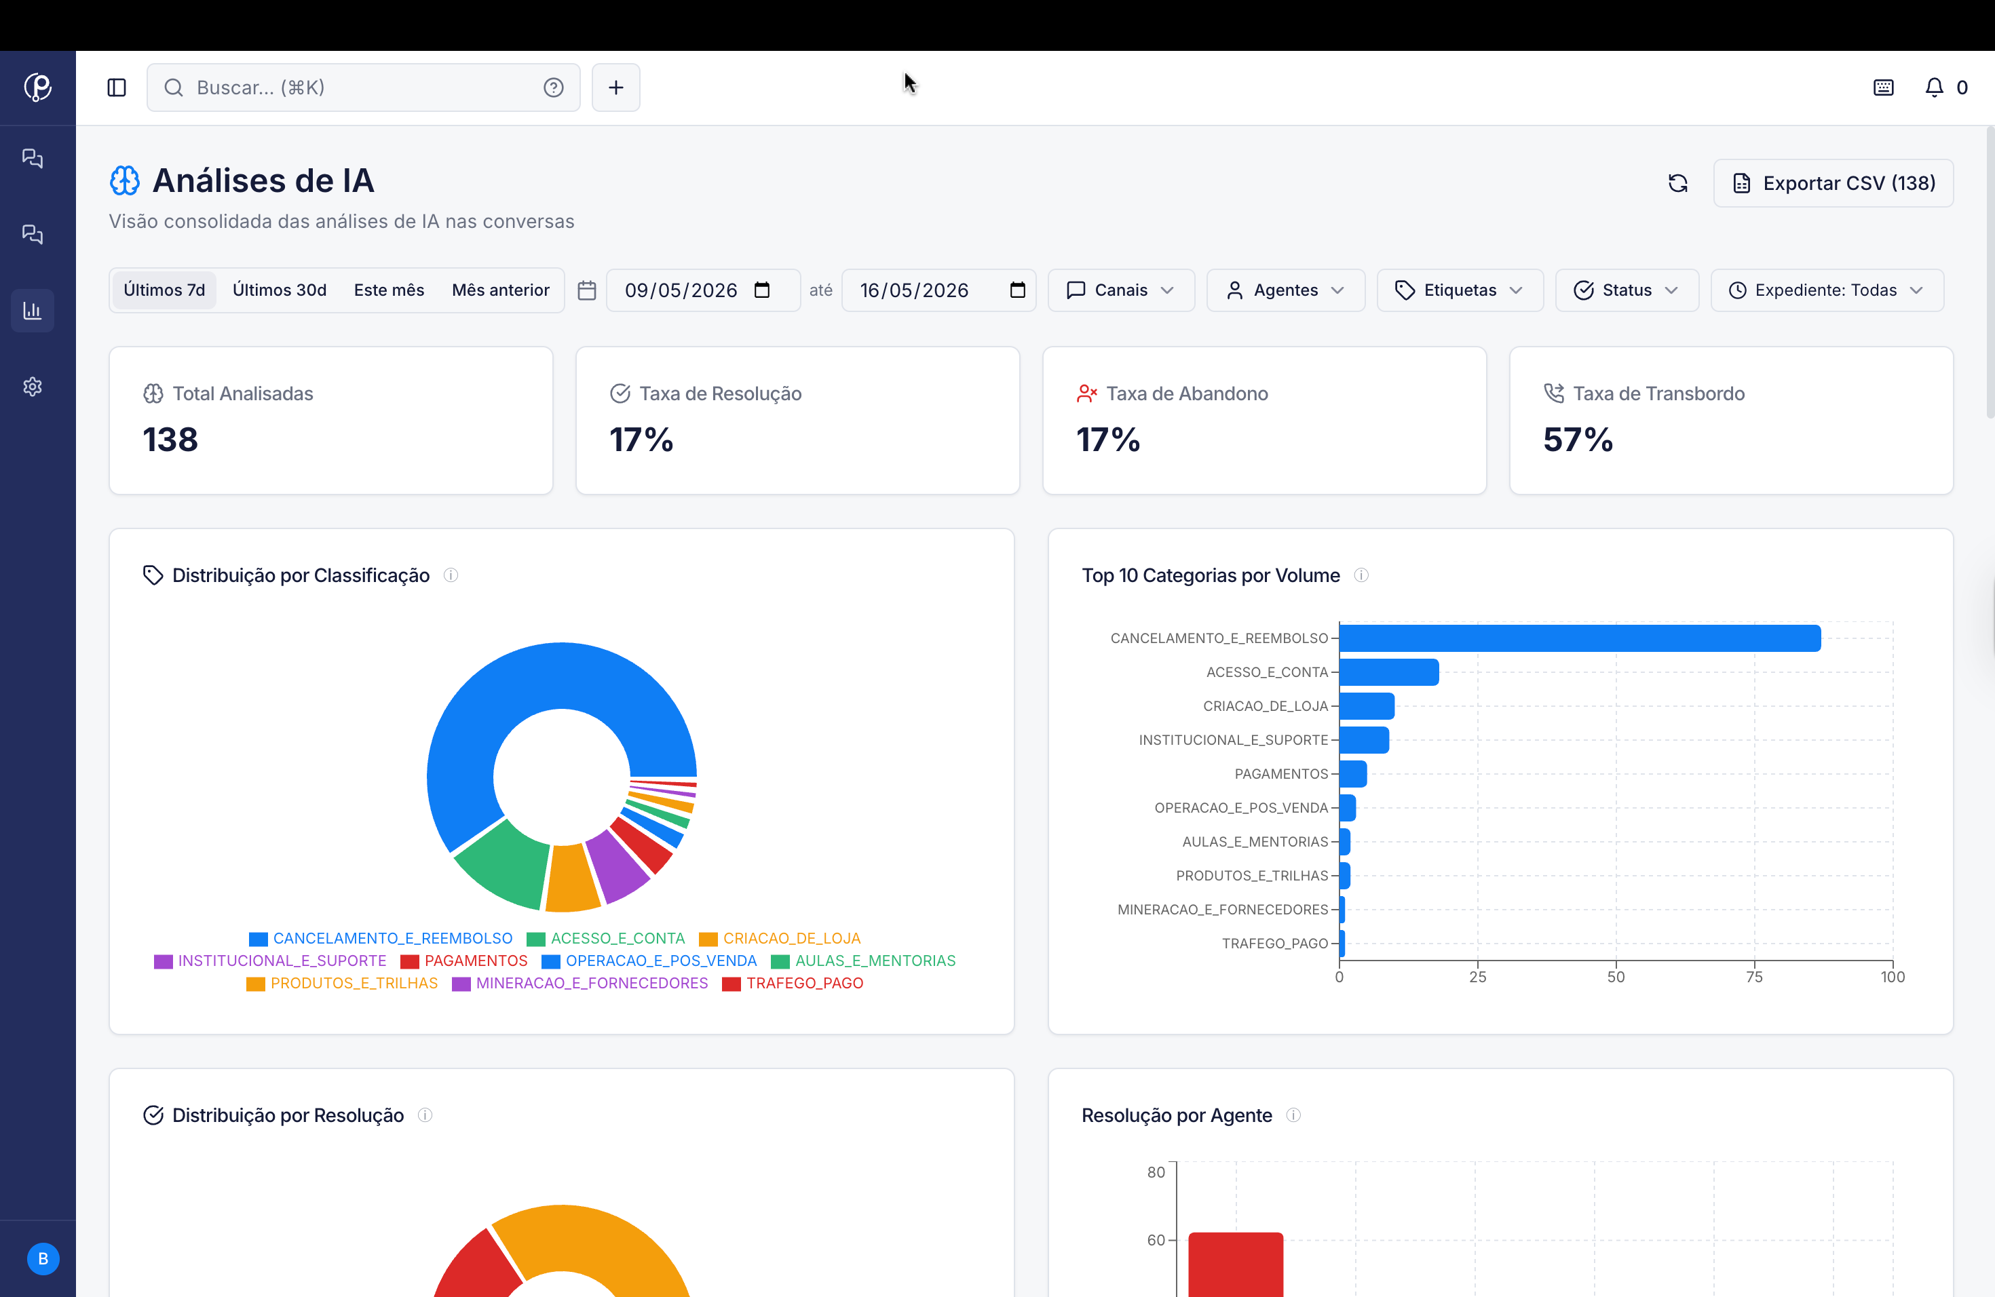Click the calendar icon before start date

[x=587, y=290]
